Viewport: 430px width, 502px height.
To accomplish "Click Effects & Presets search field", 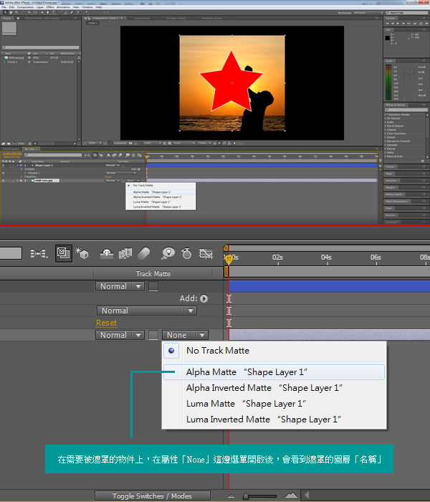I will [x=406, y=110].
